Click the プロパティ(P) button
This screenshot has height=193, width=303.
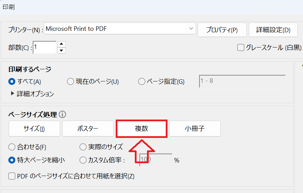click(x=222, y=30)
